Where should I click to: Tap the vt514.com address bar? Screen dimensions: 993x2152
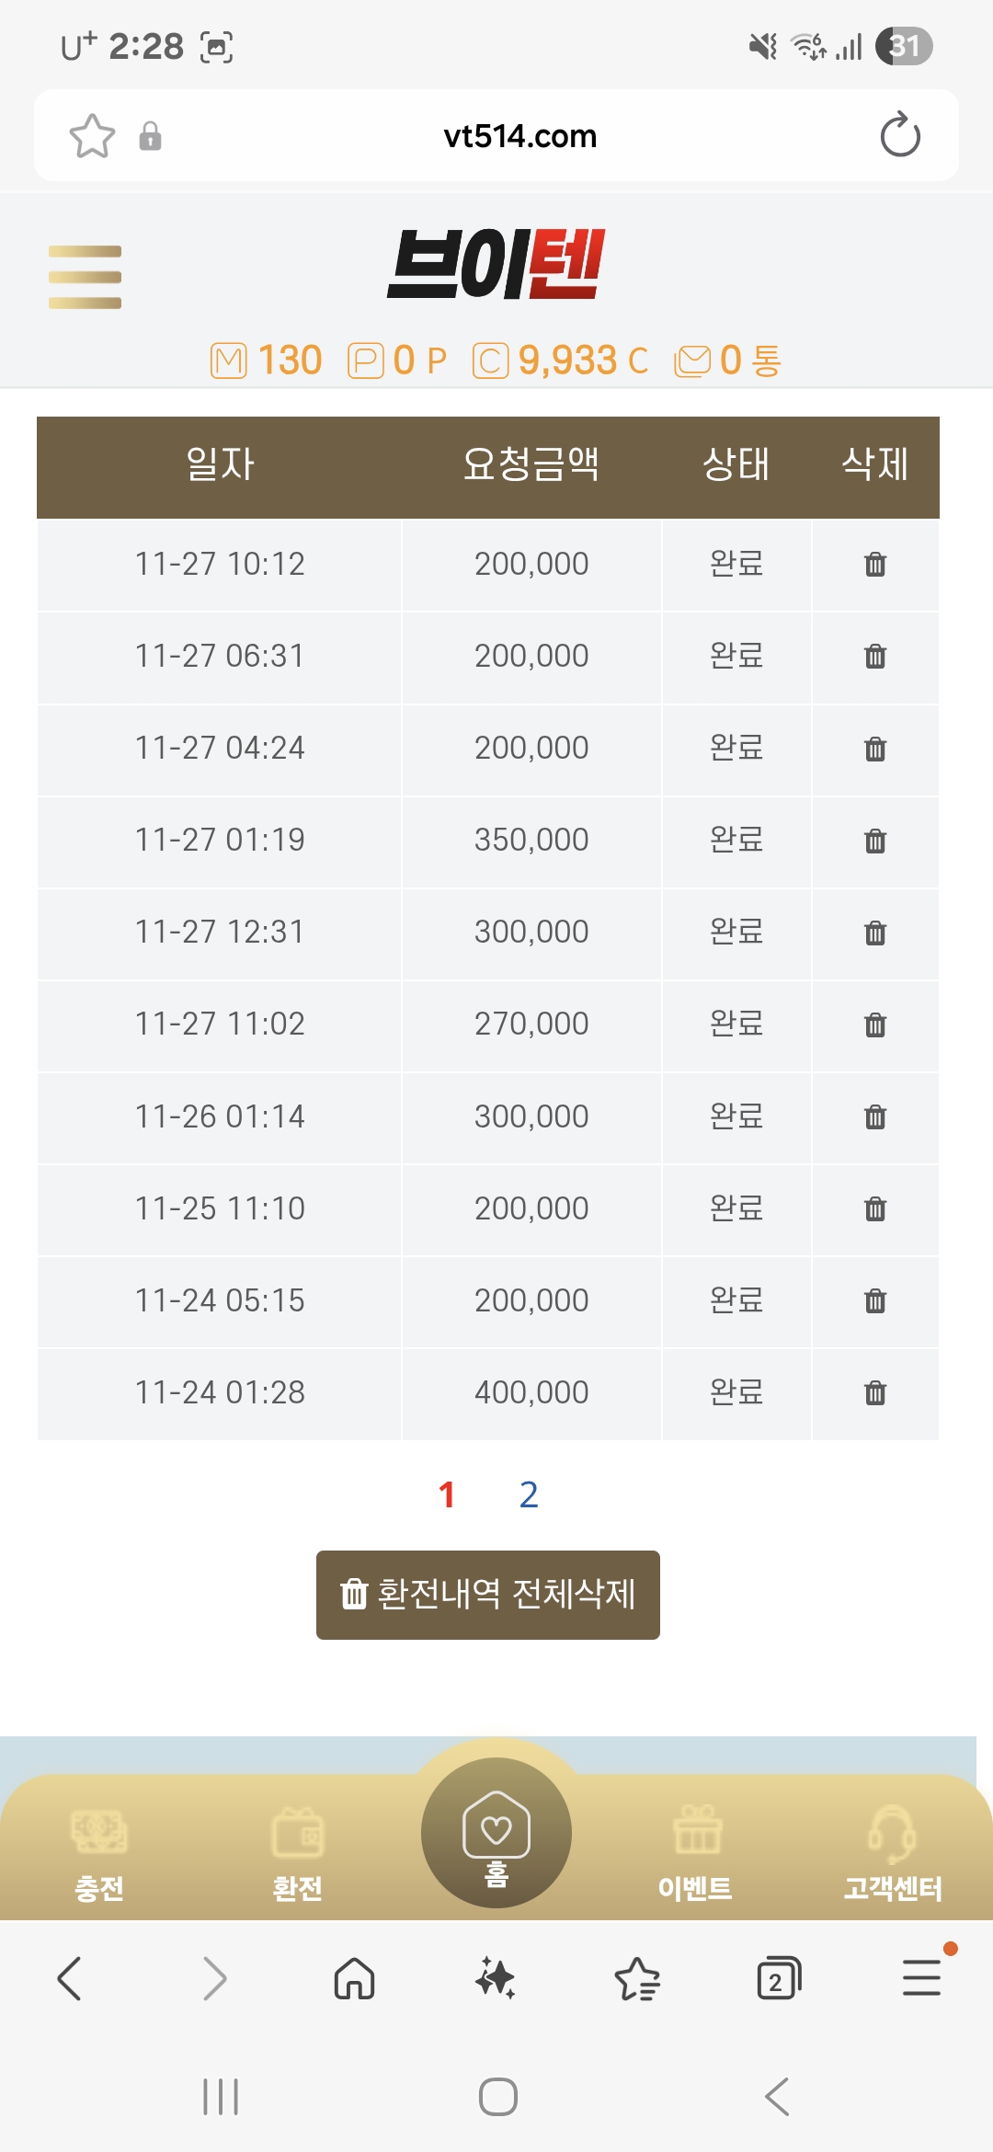pyautogui.click(x=519, y=136)
